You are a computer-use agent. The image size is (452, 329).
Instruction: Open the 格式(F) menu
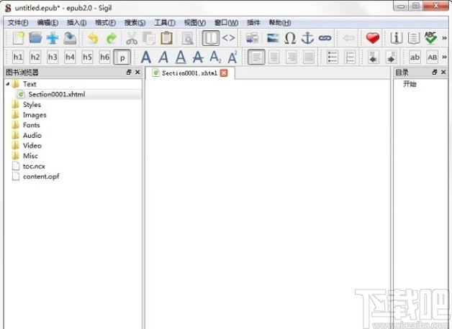point(105,23)
